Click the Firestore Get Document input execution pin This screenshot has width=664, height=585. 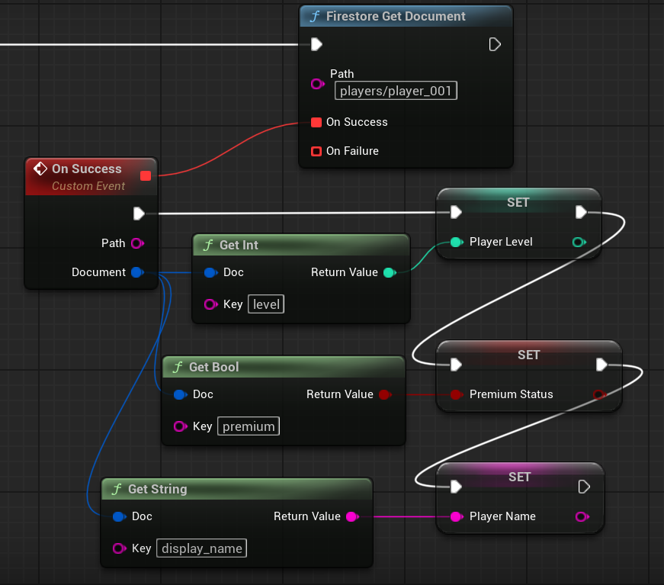[x=316, y=44]
